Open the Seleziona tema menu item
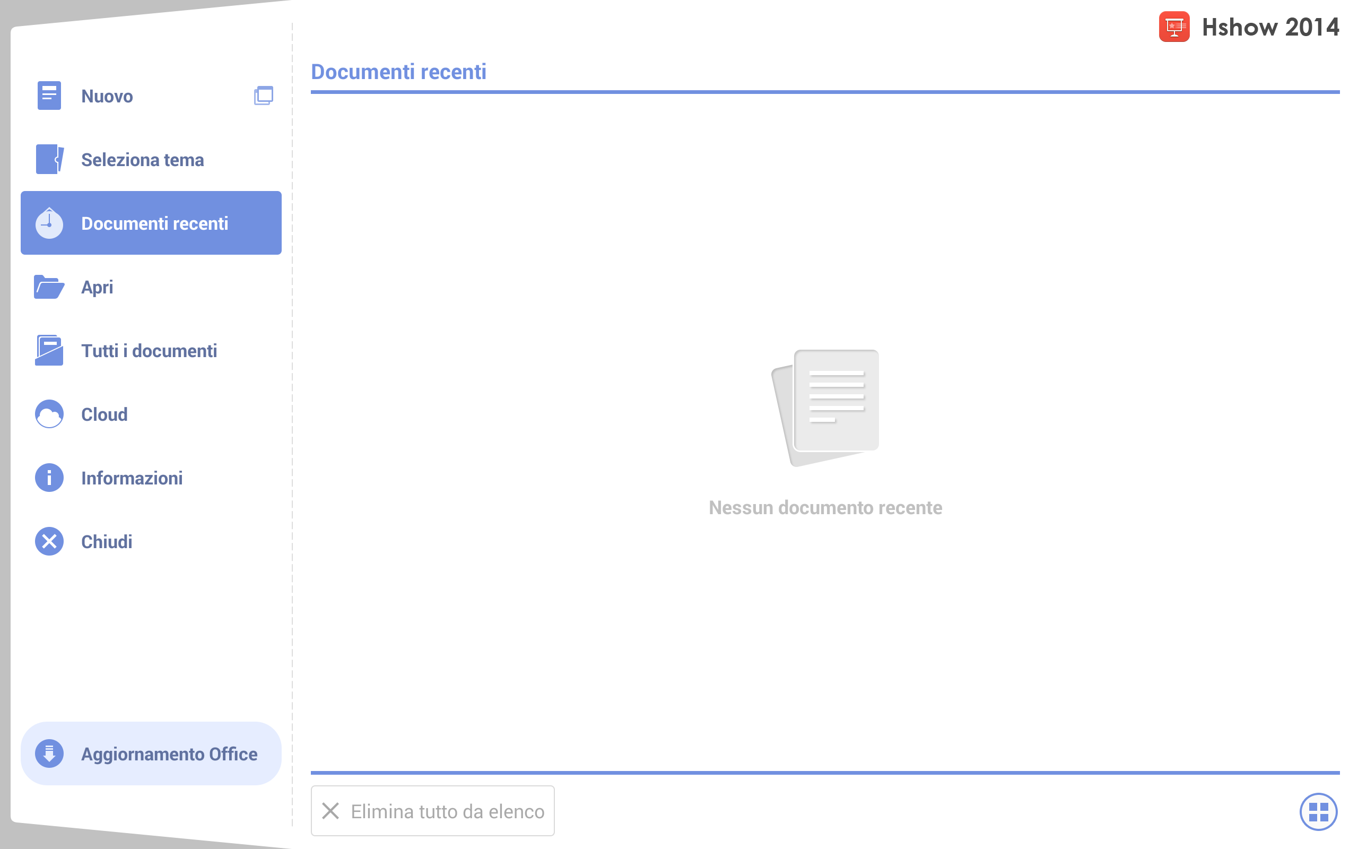 click(151, 160)
